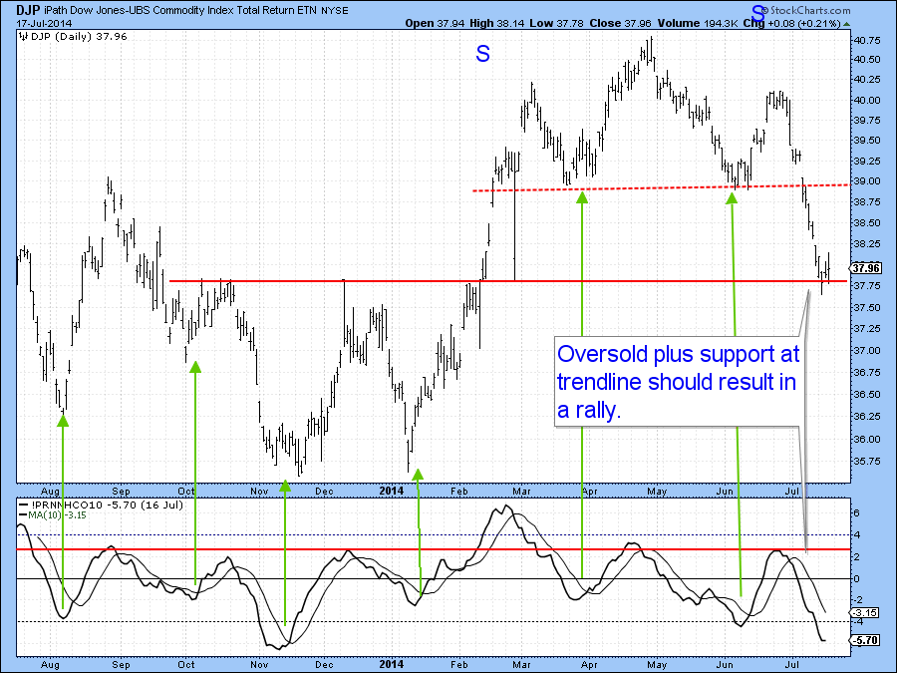
Task: Click the DJP ticker symbol in the header
Action: tap(27, 8)
